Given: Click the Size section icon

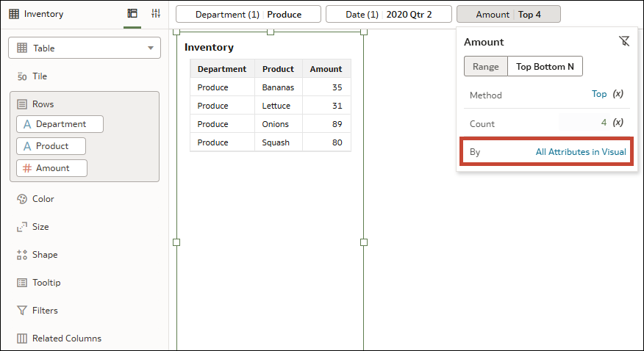Looking at the screenshot, I should click(x=22, y=227).
